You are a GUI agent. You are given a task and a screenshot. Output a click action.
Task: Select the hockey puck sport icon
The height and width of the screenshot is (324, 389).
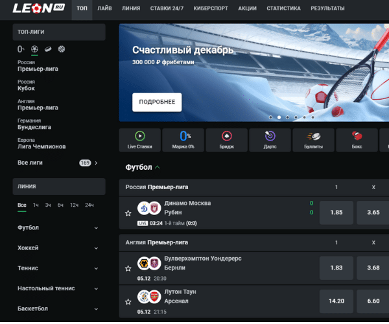tap(48, 49)
